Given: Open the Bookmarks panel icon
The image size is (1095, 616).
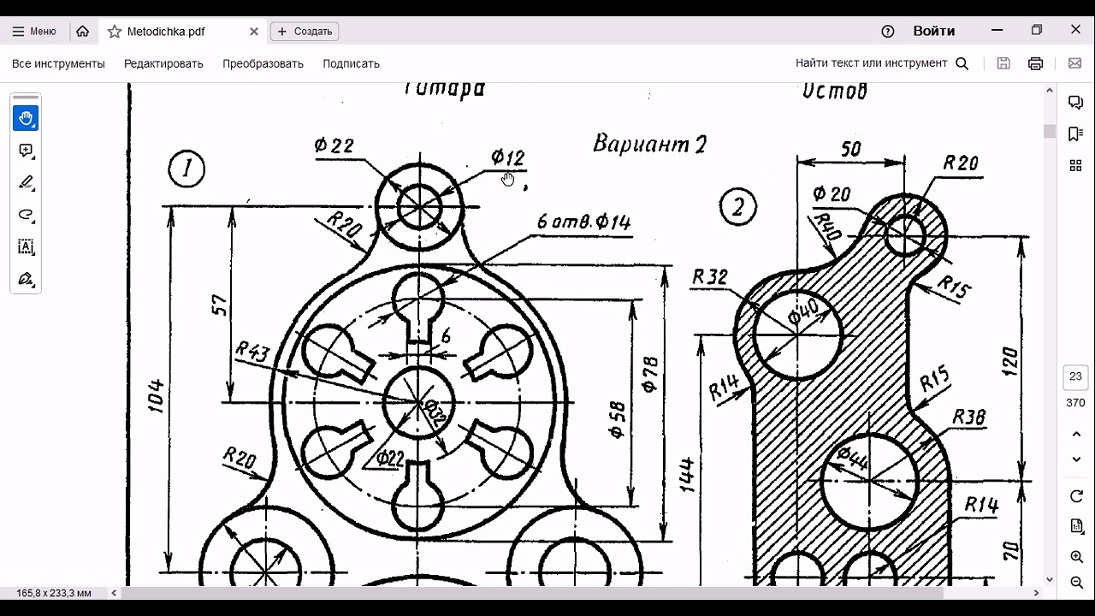Looking at the screenshot, I should point(1076,133).
